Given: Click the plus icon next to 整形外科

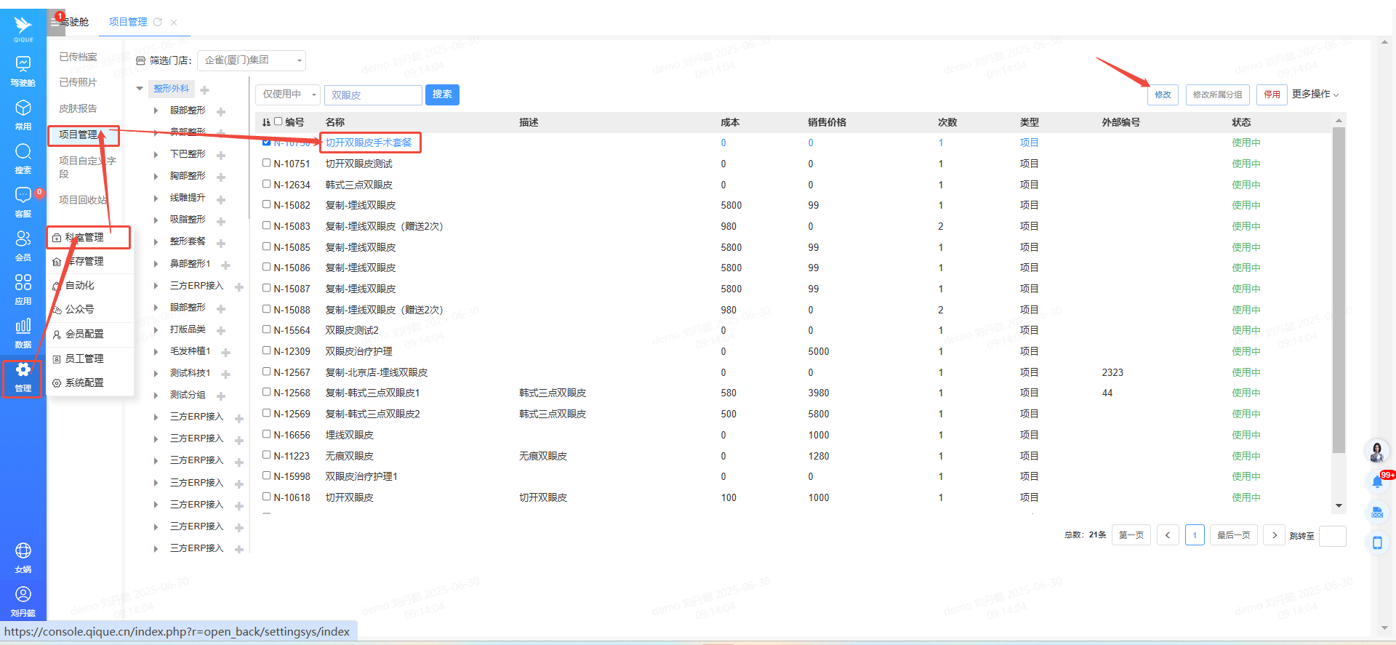Looking at the screenshot, I should (x=205, y=90).
